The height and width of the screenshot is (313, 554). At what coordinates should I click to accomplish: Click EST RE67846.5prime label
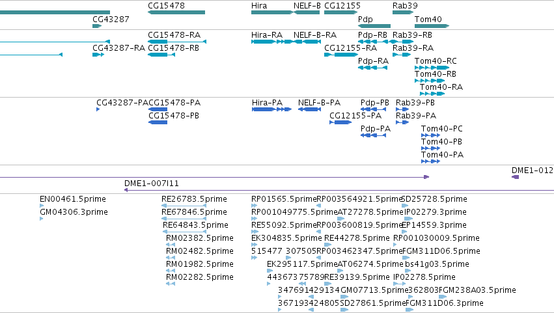click(x=194, y=212)
